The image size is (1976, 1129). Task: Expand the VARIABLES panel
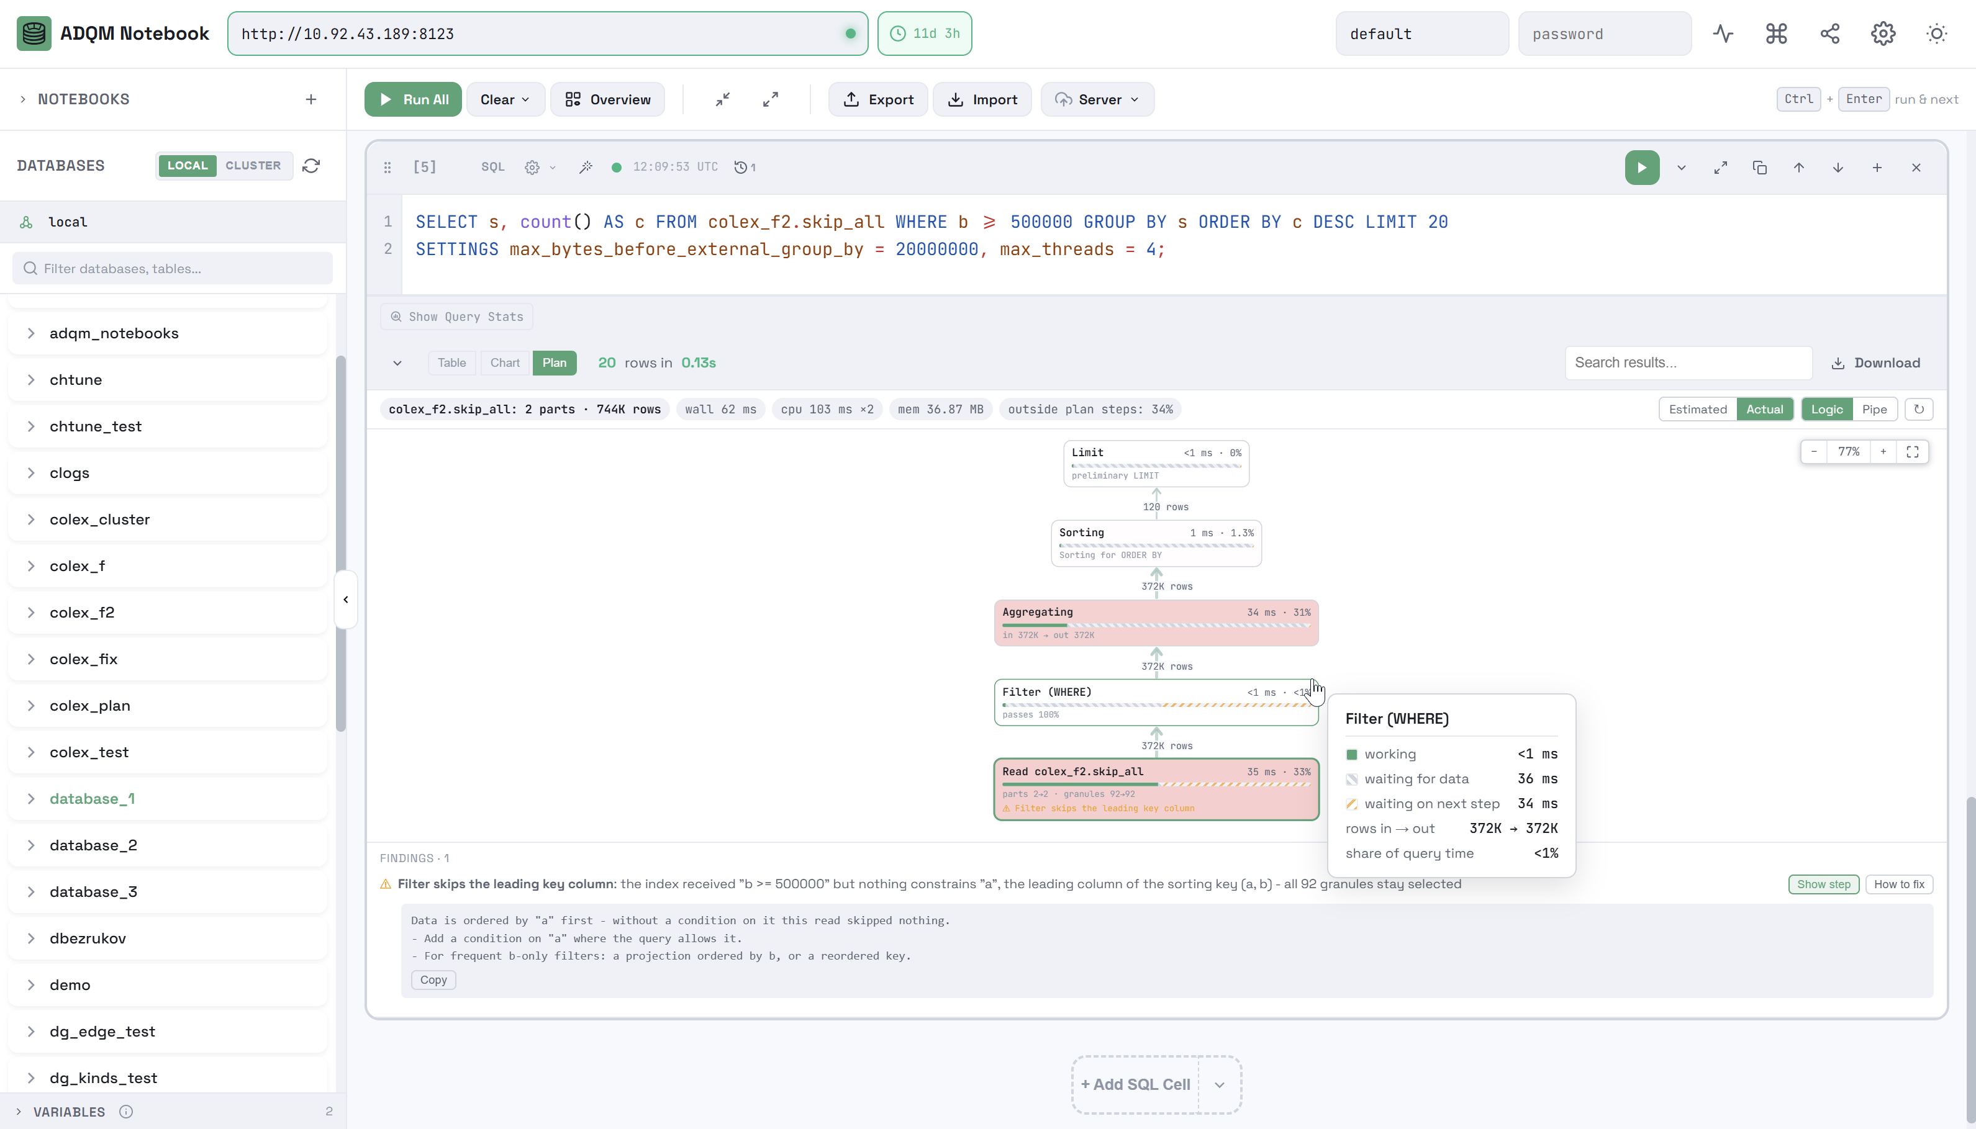point(19,1112)
